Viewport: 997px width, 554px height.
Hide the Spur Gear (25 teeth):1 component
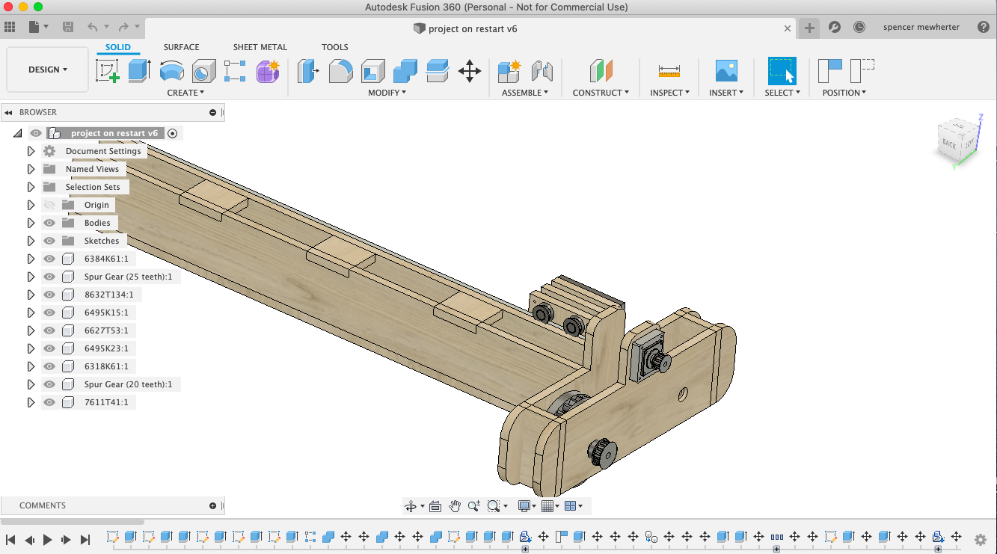pyautogui.click(x=49, y=277)
